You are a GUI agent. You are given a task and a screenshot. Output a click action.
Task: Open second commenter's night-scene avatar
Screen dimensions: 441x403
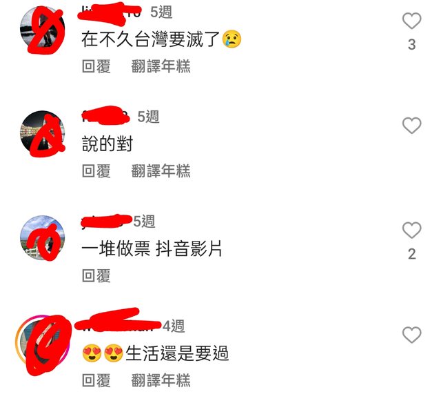[x=43, y=133]
